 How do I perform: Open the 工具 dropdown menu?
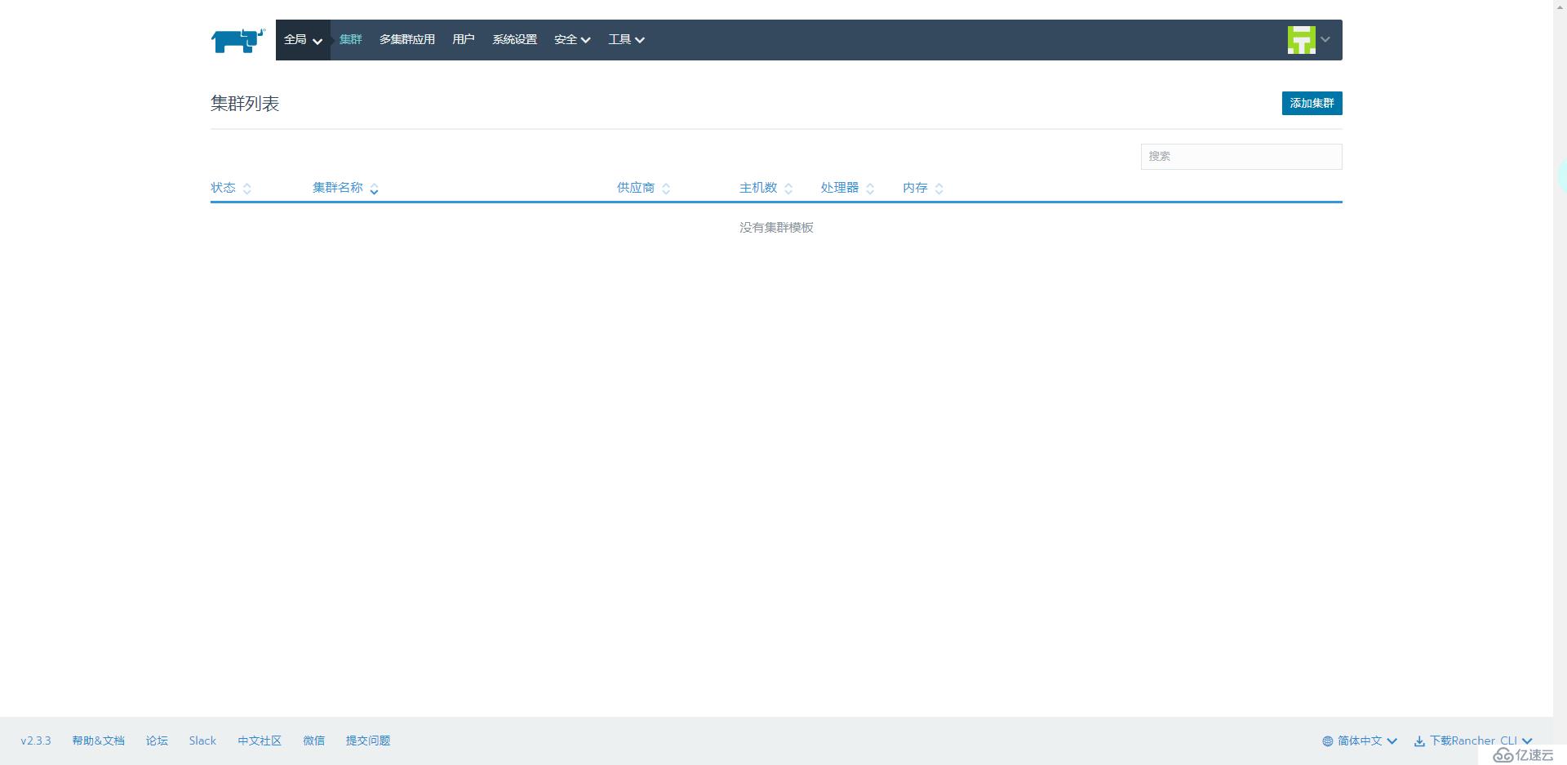[626, 39]
